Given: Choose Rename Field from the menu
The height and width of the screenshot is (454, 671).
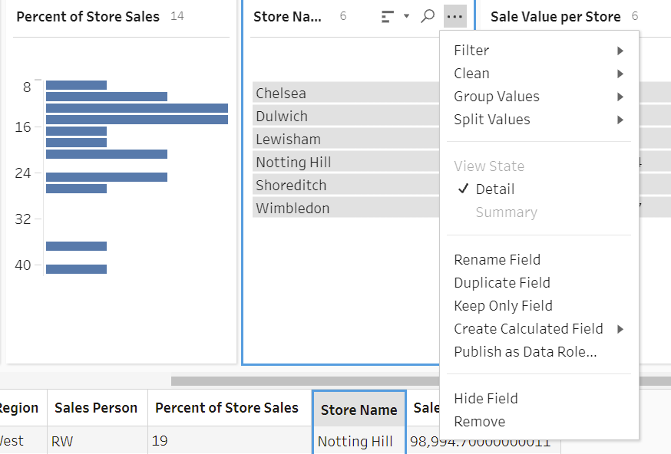Looking at the screenshot, I should tap(497, 260).
